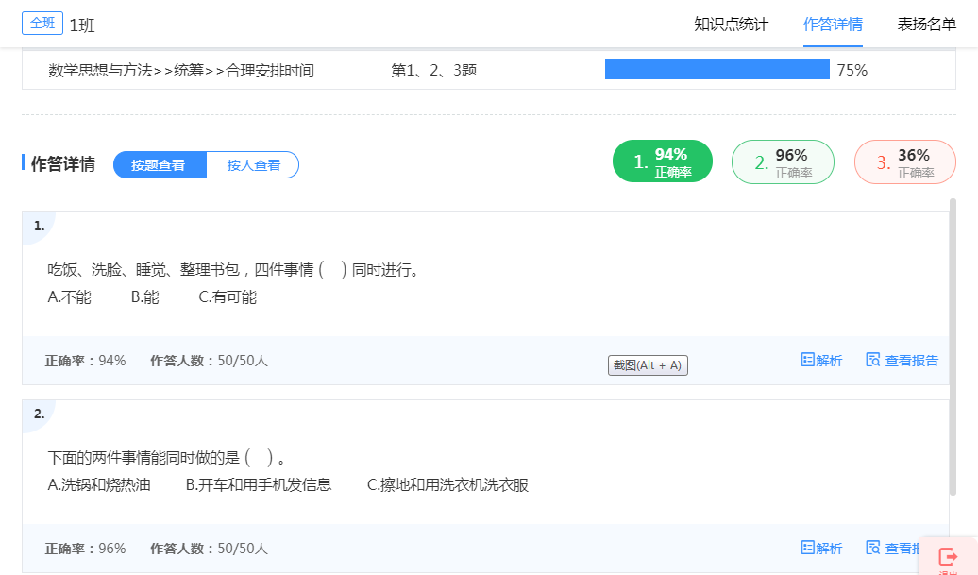Click 查看报告 icon for question 1
978x575 pixels.
pyautogui.click(x=873, y=360)
